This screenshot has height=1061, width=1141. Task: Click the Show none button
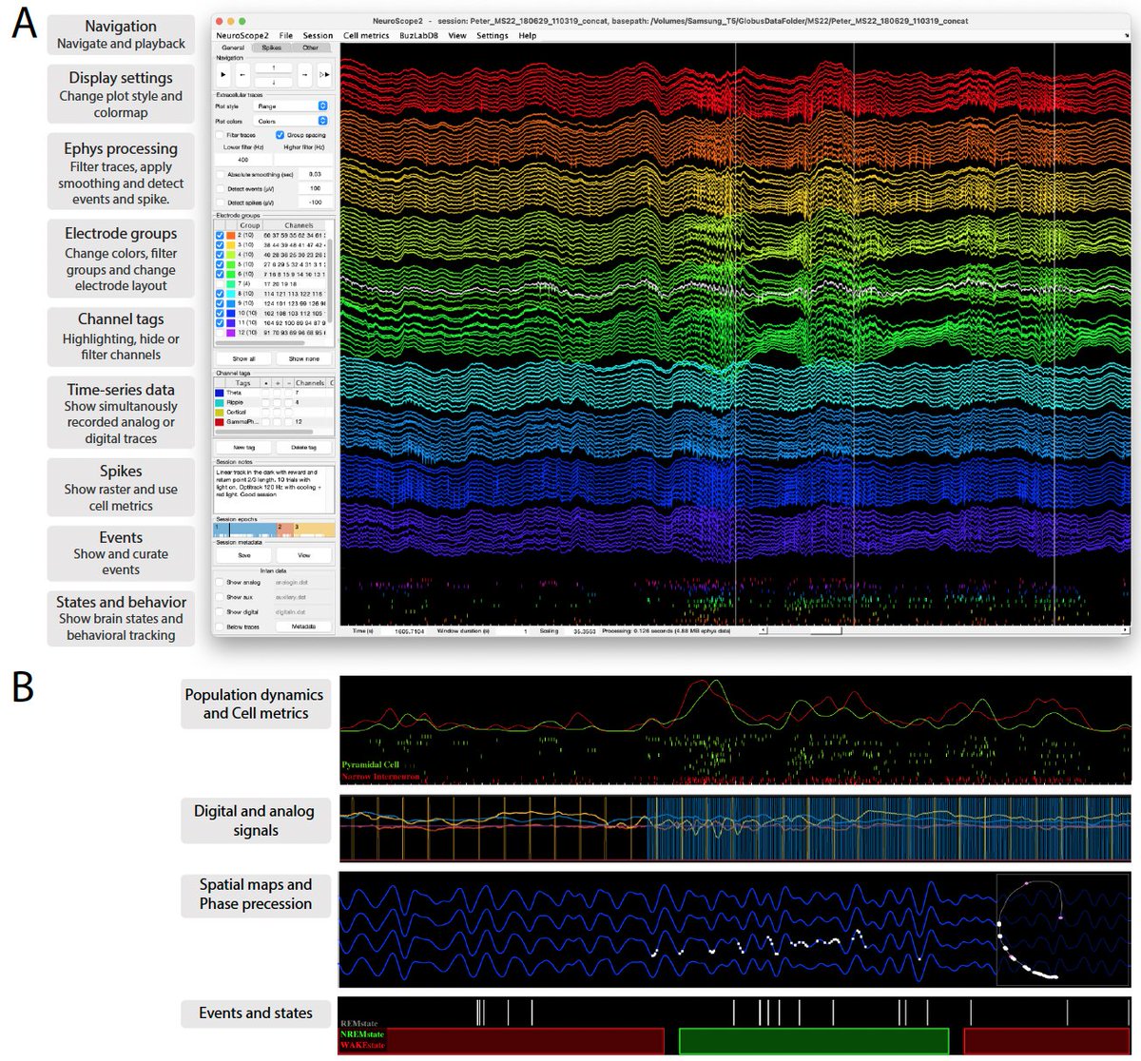pos(304,358)
